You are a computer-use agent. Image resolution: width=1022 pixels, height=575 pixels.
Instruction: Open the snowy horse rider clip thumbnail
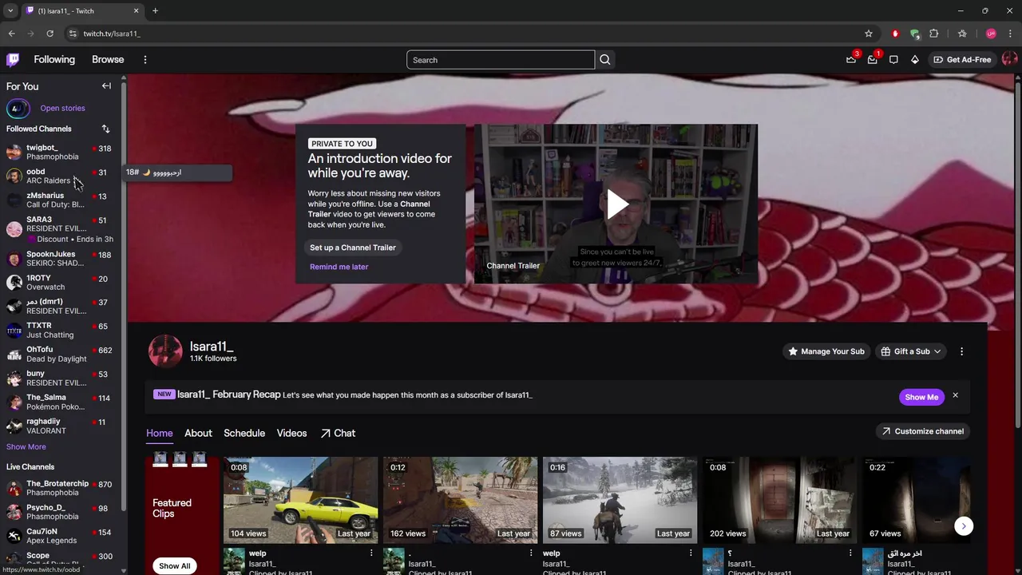620,500
